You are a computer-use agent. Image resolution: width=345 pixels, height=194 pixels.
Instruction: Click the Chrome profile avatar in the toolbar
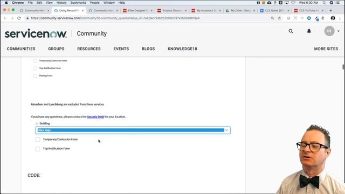pyautogui.click(x=333, y=18)
